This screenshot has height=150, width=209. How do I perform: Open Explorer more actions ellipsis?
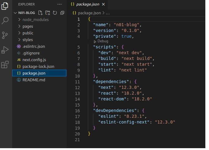tap(59, 4)
